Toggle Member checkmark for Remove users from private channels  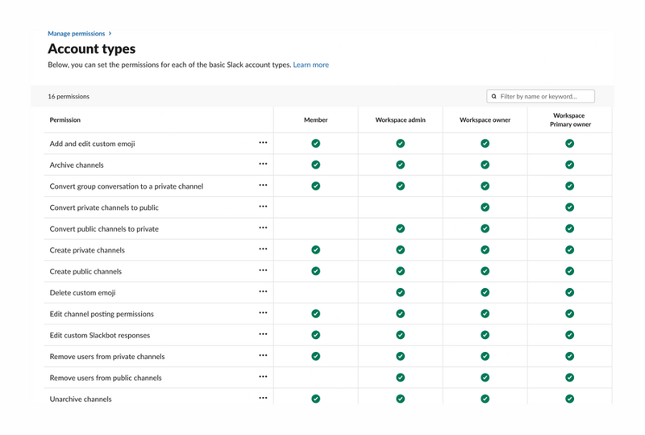click(x=315, y=357)
